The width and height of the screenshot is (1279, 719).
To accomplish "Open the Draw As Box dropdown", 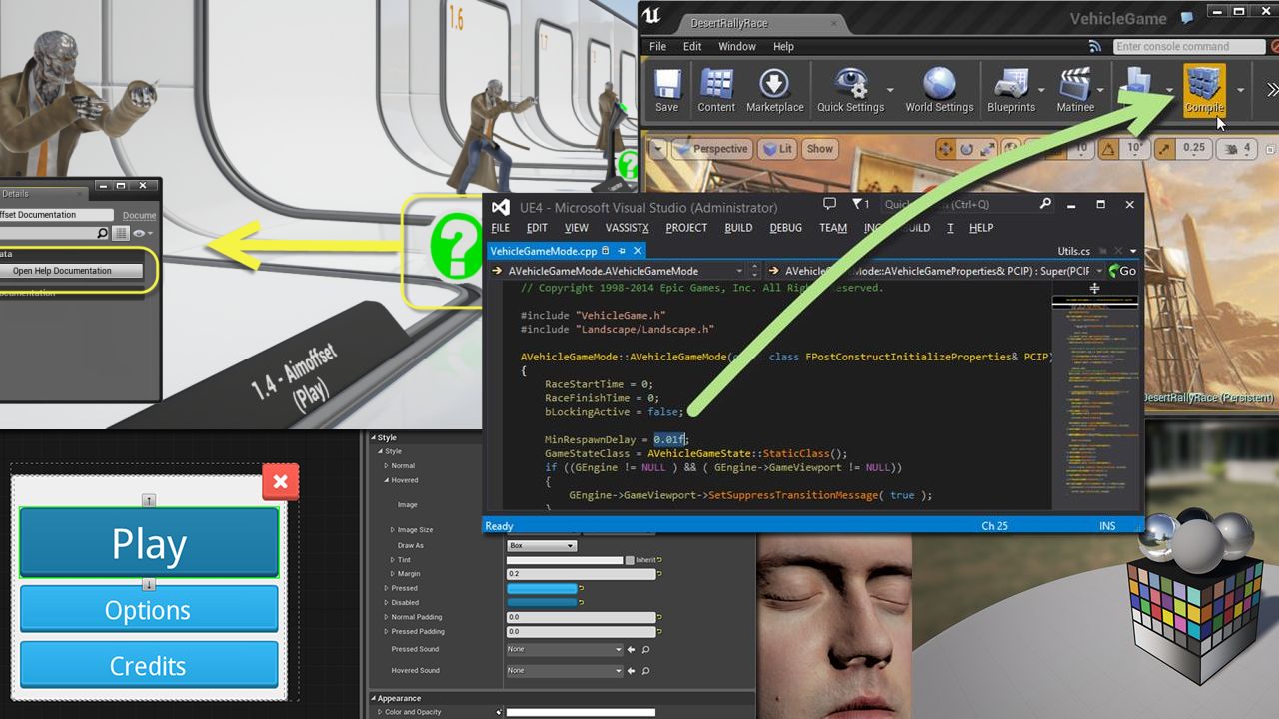I will (x=542, y=546).
